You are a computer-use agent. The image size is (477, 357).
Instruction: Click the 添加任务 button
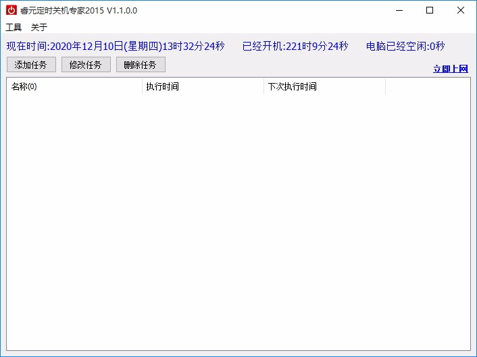click(x=31, y=64)
